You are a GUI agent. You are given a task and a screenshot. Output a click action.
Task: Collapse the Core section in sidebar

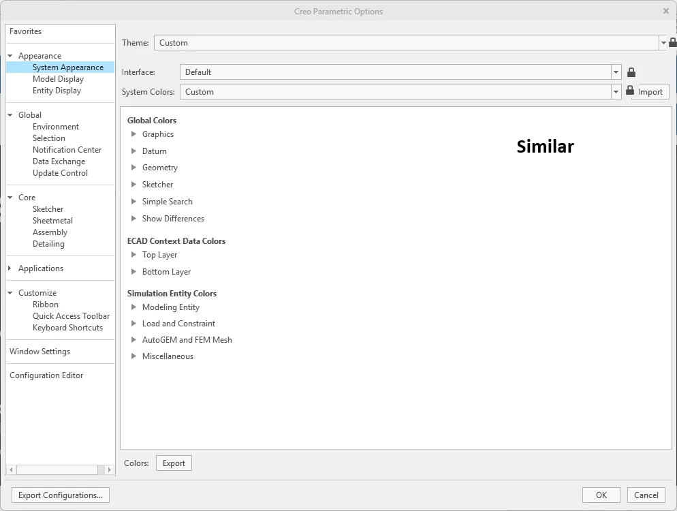pyautogui.click(x=10, y=198)
